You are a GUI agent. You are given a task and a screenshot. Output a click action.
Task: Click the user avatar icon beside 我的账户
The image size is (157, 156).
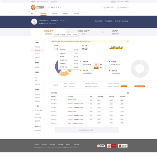118,7
